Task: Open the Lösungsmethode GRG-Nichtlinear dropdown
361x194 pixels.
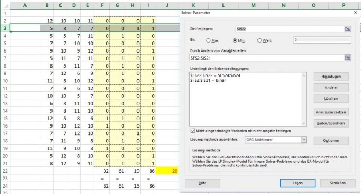Action: pyautogui.click(x=304, y=140)
